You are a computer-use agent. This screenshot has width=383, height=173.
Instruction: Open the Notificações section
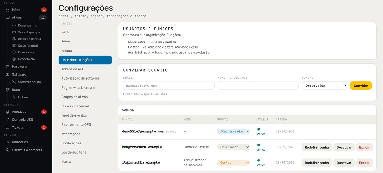pyautogui.click(x=85, y=143)
